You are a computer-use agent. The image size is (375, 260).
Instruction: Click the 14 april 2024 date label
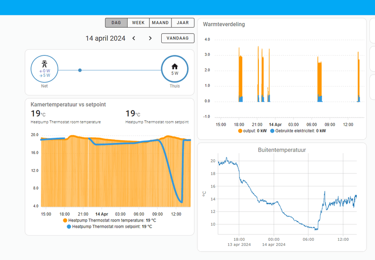point(105,38)
